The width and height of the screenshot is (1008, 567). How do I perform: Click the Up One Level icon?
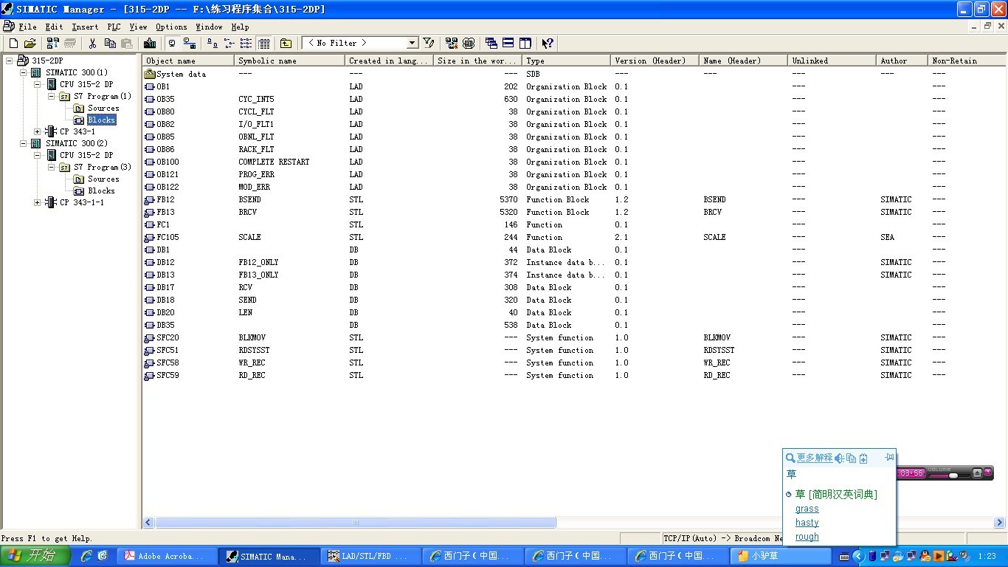(286, 44)
